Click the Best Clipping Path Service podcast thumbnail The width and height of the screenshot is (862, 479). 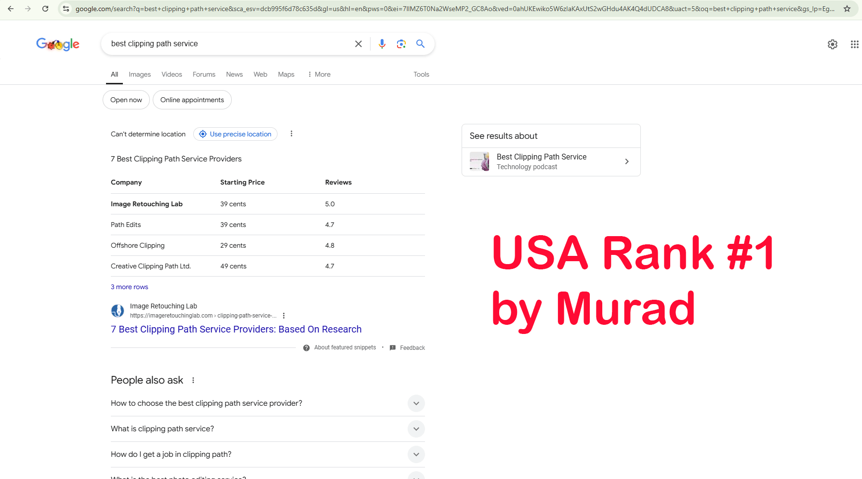click(x=479, y=161)
